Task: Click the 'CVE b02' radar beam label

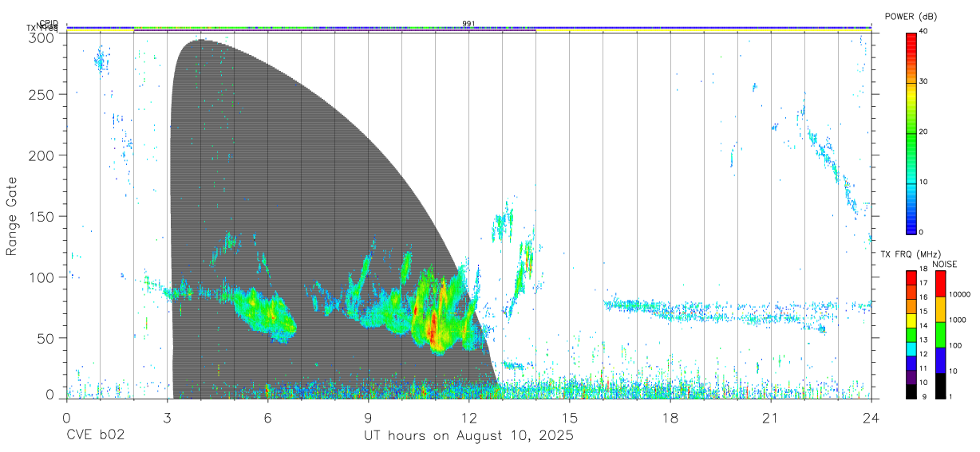Action: pyautogui.click(x=95, y=436)
